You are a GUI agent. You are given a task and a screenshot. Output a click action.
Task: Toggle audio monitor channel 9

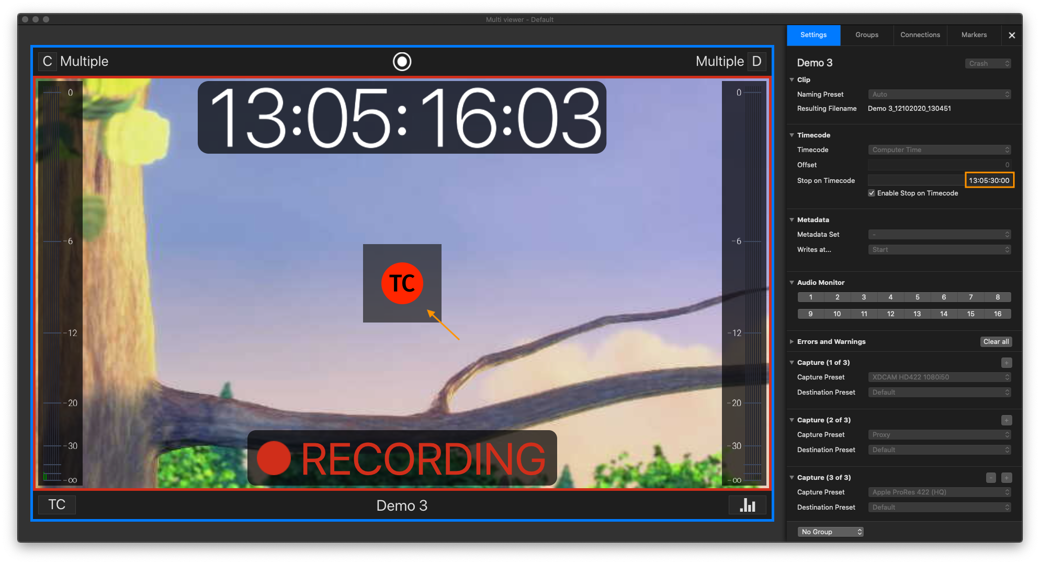tap(810, 314)
